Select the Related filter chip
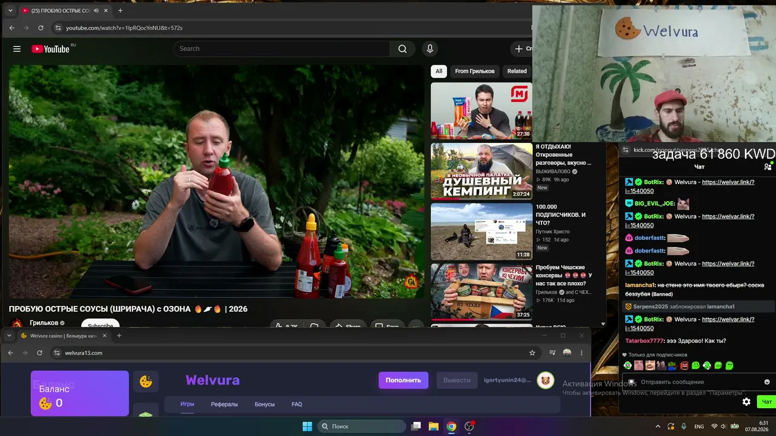Screen dimensions: 776x436 (x=517, y=71)
